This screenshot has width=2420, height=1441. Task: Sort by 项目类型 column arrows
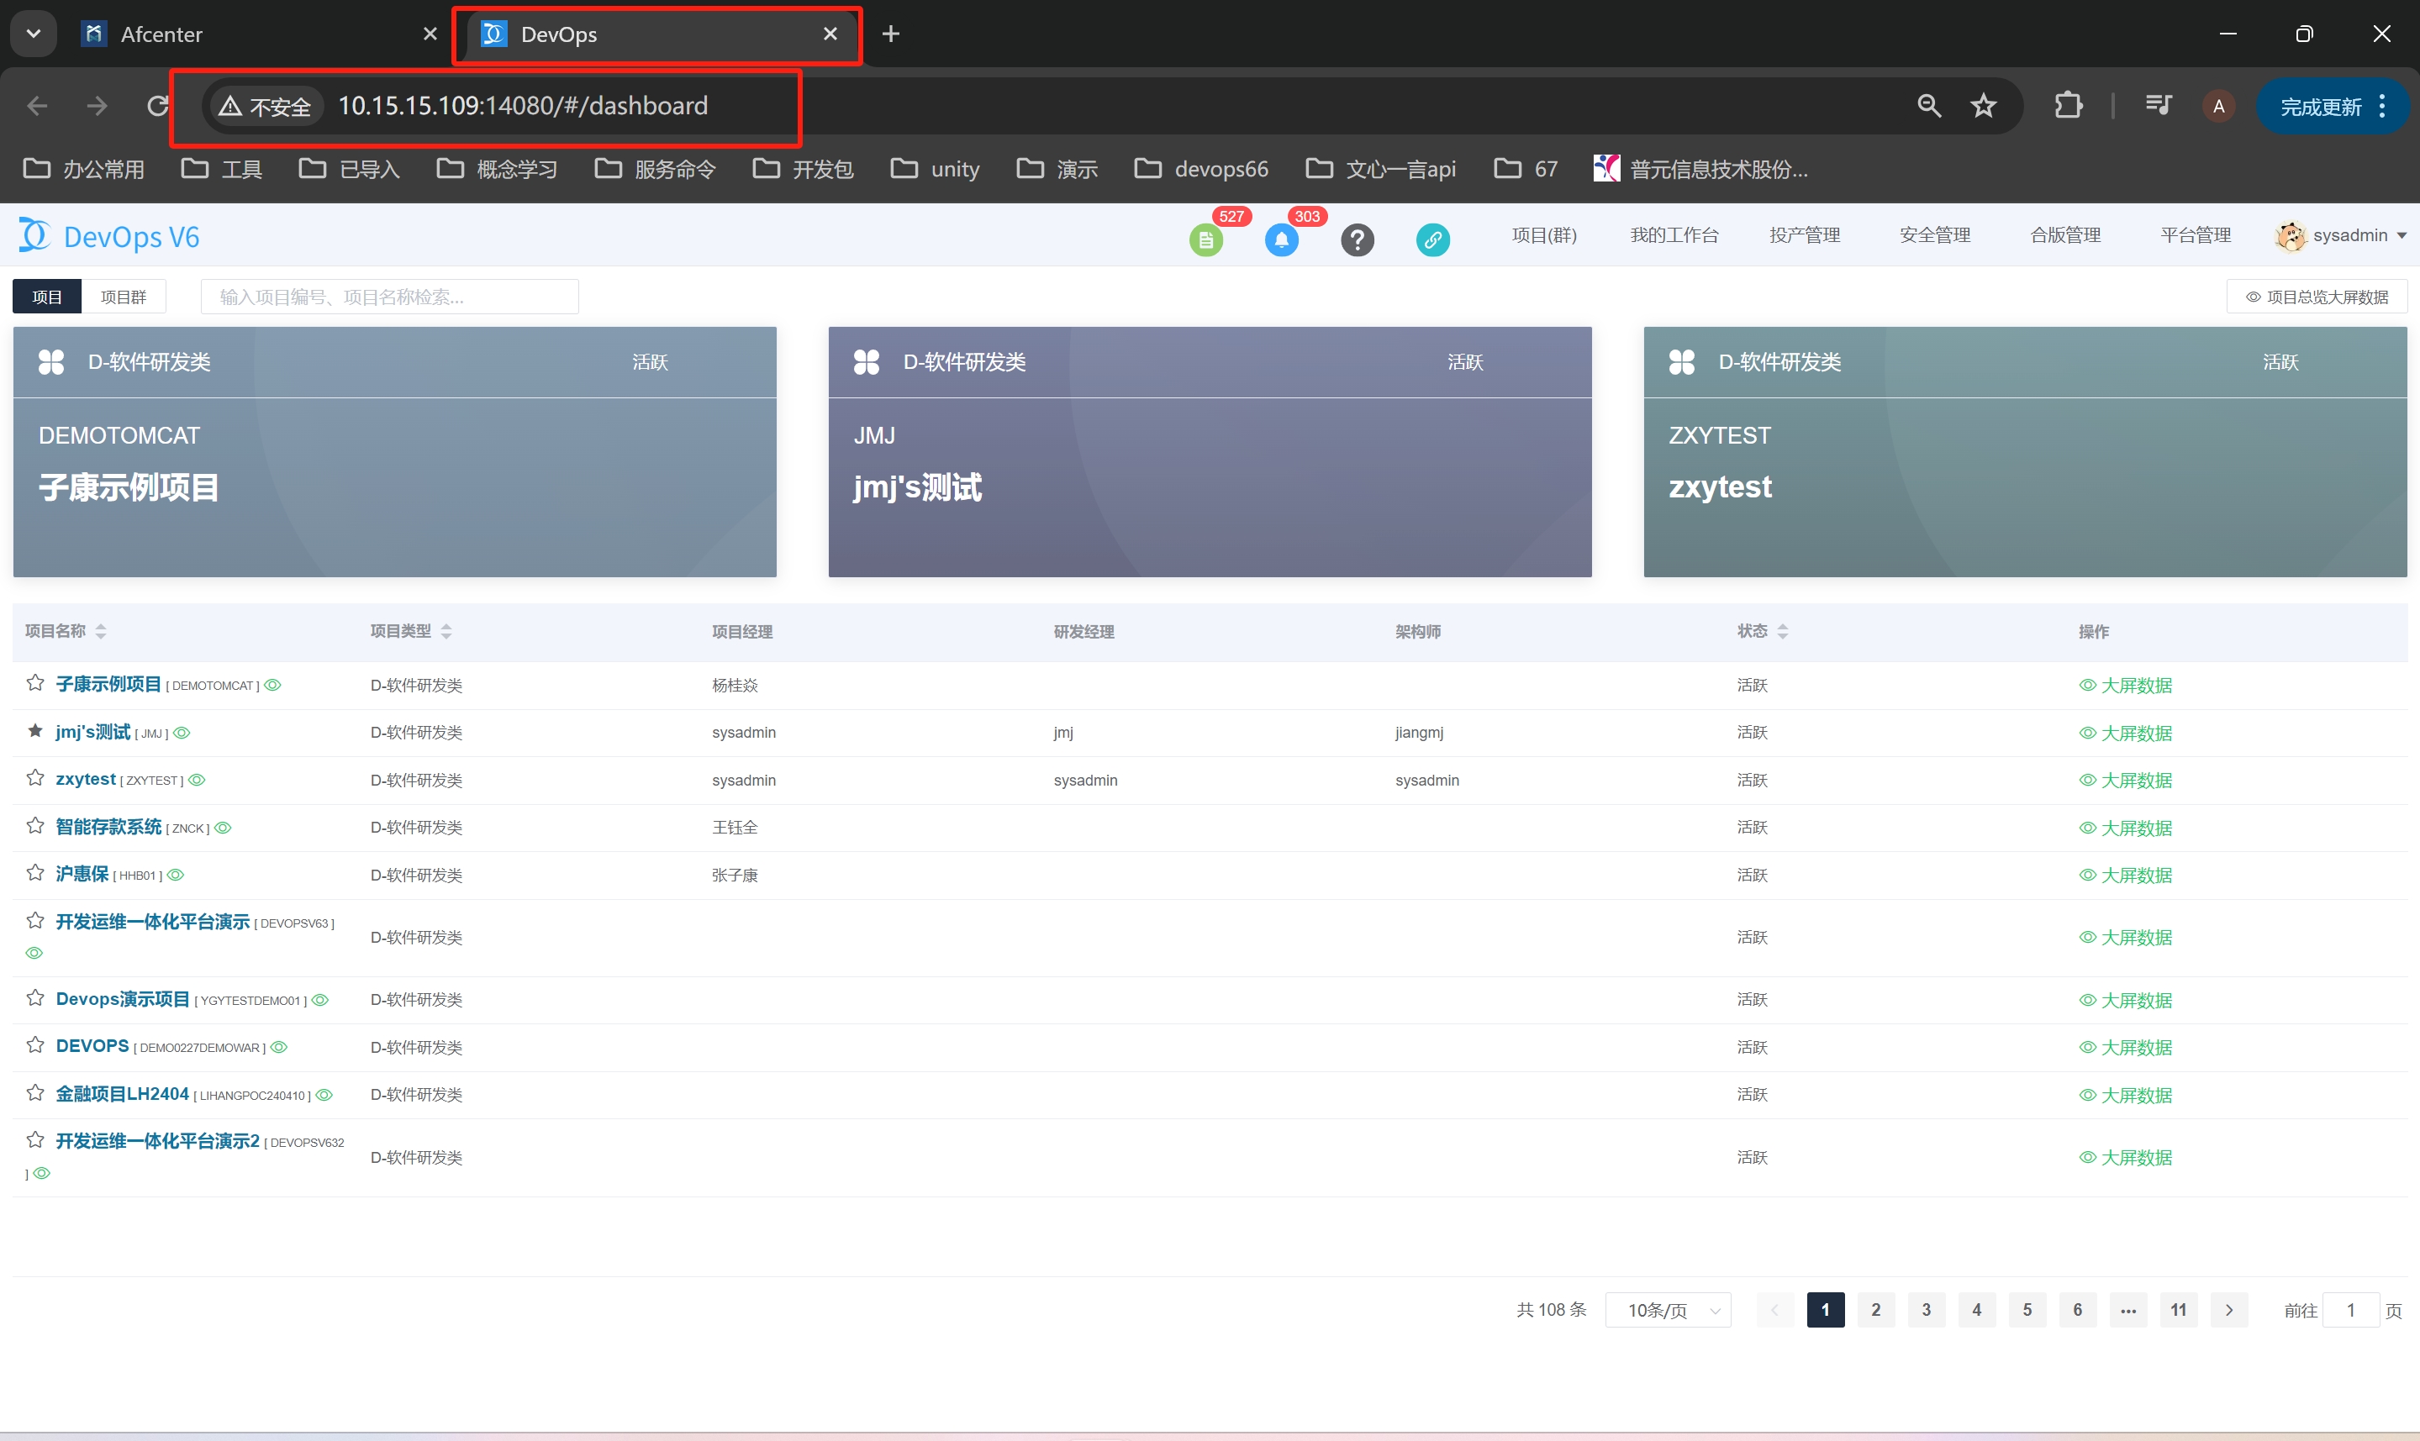tap(446, 631)
